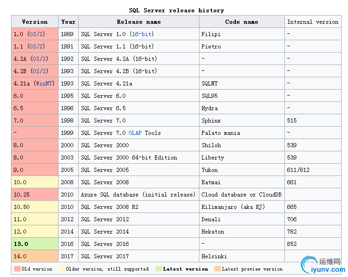
Task: Select the Release name column header
Action: (139, 22)
